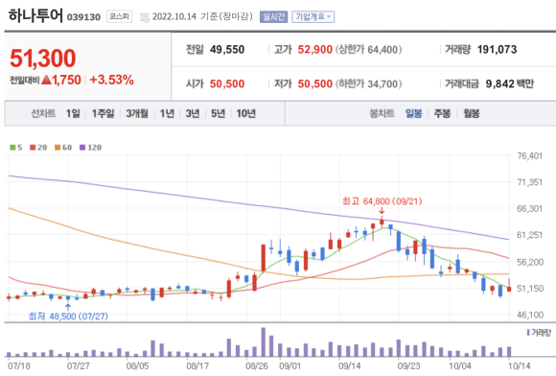Click the 시가 50,500 value
The height and width of the screenshot is (376, 556).
coord(227,83)
